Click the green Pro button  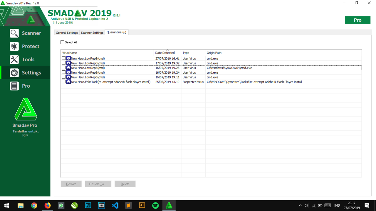[x=357, y=20]
